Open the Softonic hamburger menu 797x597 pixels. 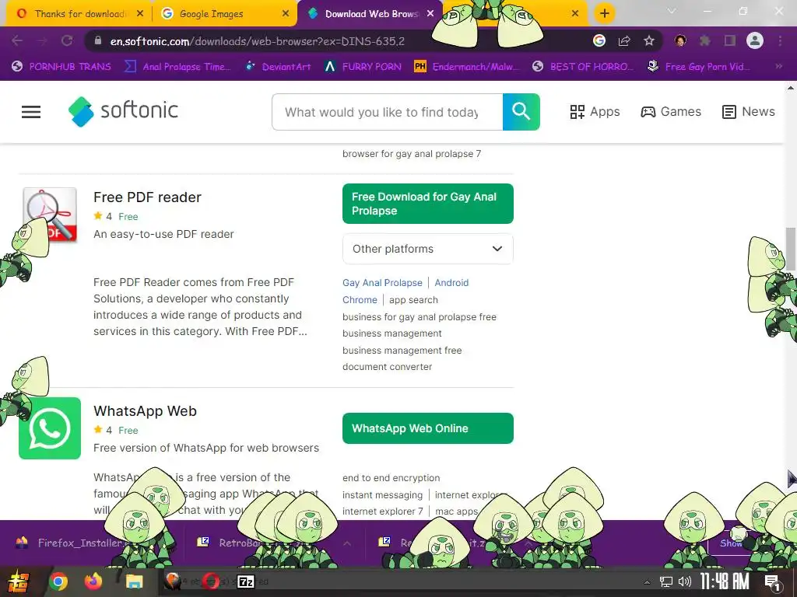coord(31,112)
